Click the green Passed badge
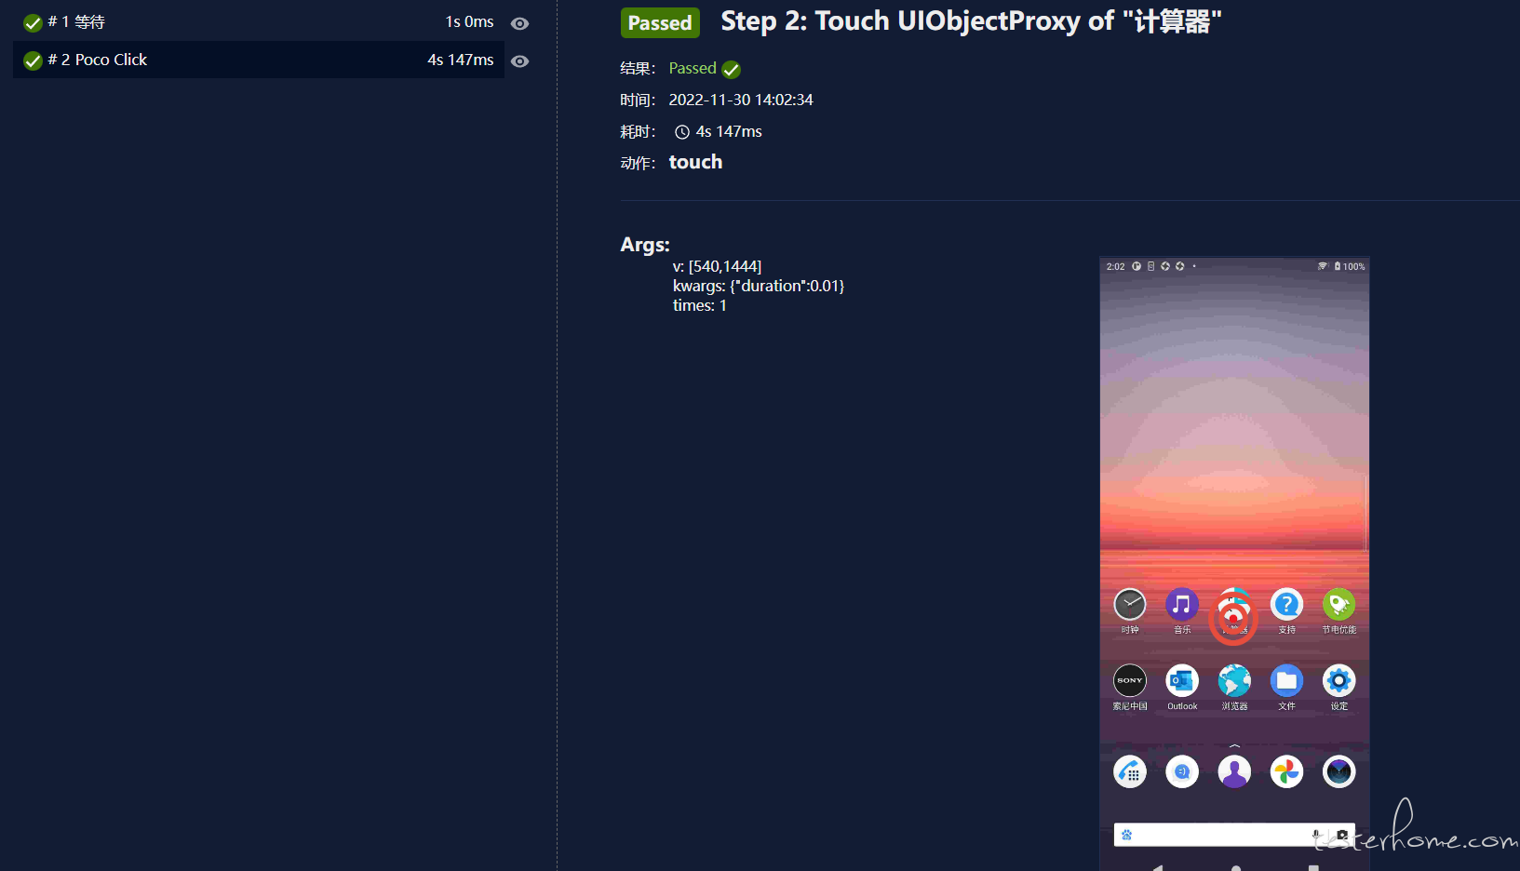This screenshot has width=1520, height=871. (x=660, y=22)
